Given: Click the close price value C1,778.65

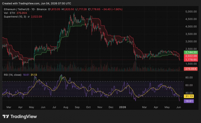Looking at the screenshot, I should [94, 9].
